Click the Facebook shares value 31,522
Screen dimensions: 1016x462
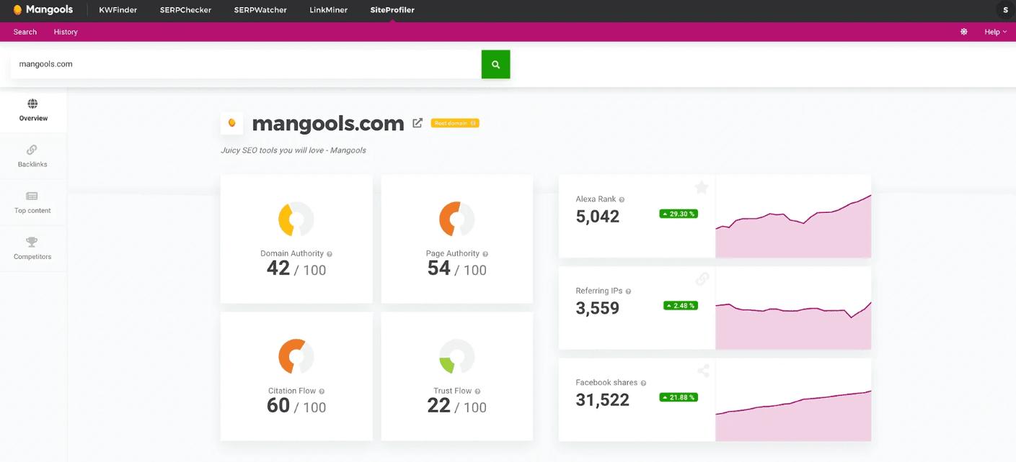[603, 400]
